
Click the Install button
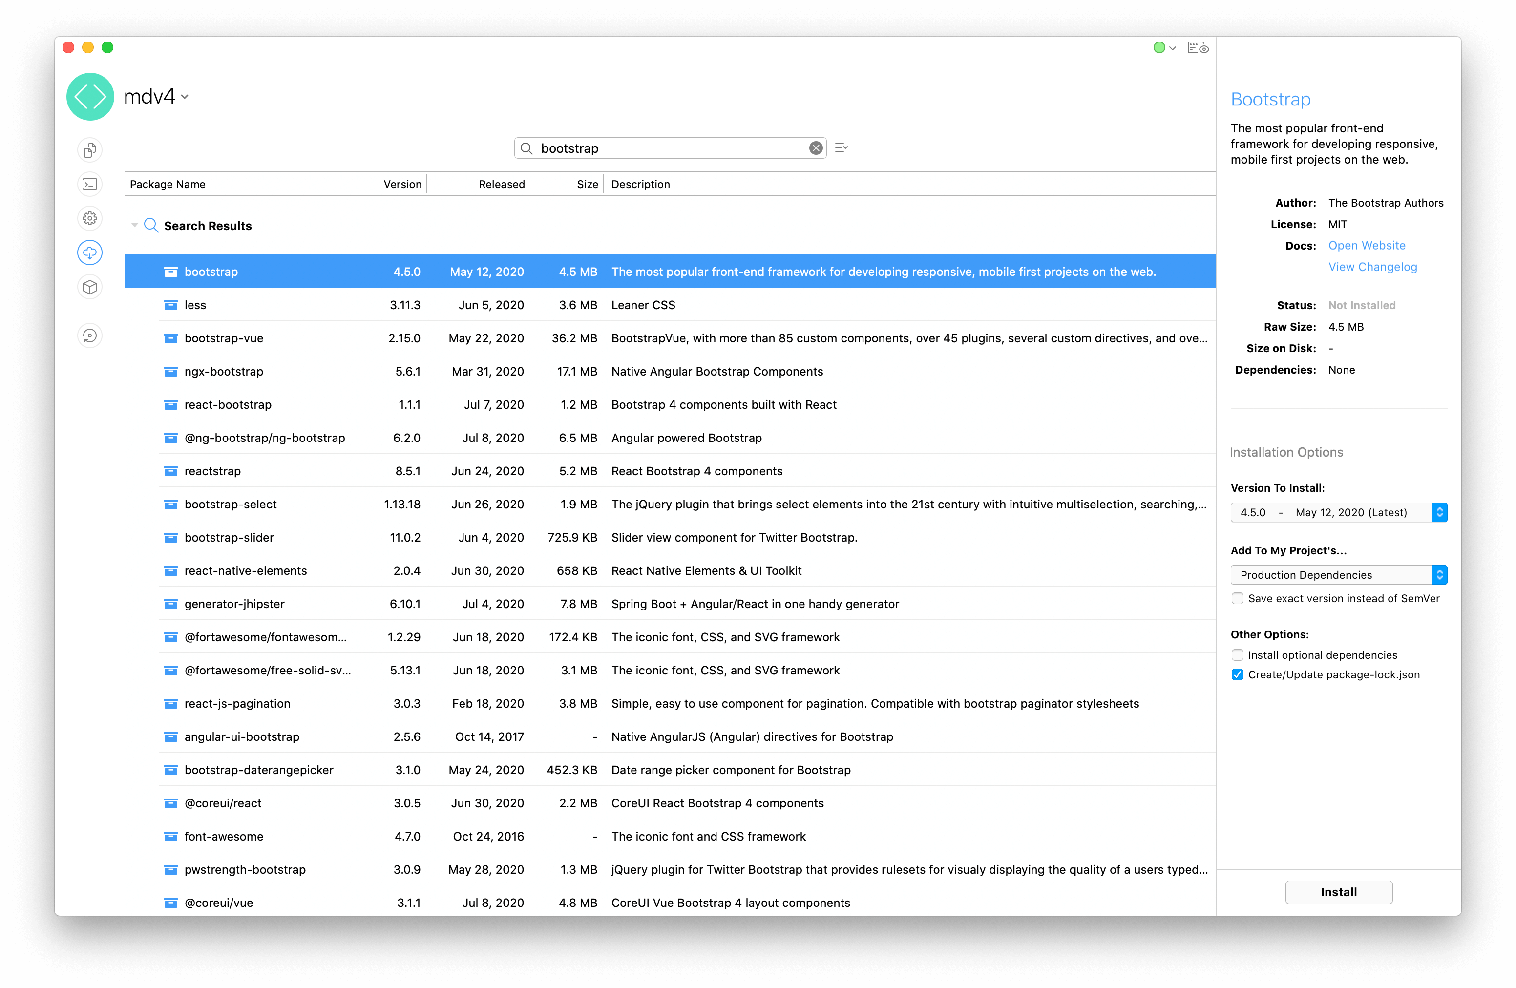pyautogui.click(x=1338, y=892)
